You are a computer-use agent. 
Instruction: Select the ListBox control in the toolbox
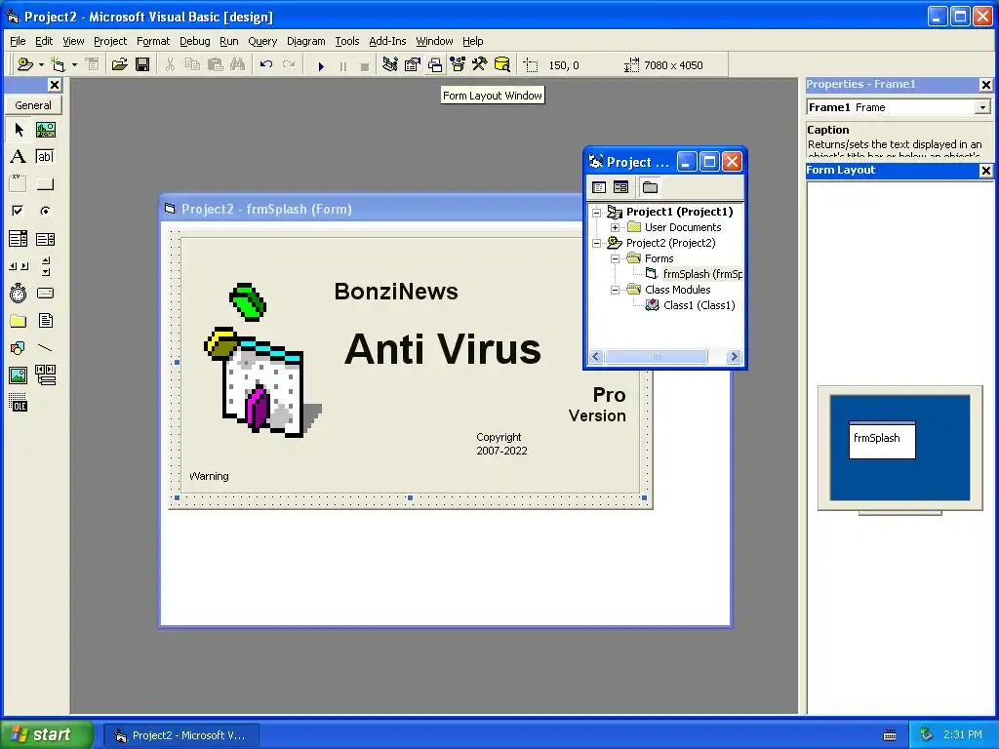(x=45, y=239)
